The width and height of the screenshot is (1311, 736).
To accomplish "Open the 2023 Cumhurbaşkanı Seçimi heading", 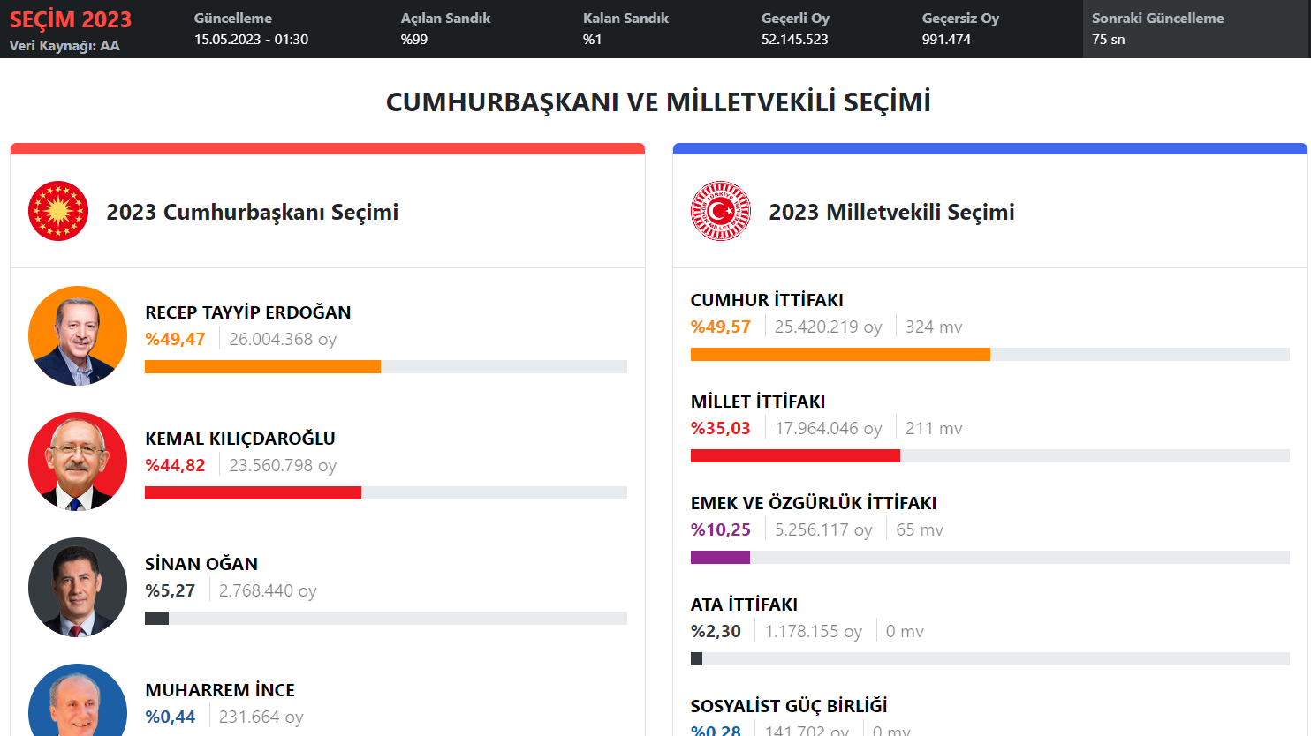I will (x=253, y=212).
